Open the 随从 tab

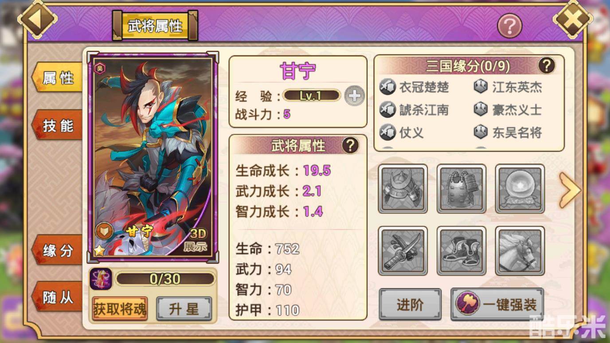click(x=58, y=297)
